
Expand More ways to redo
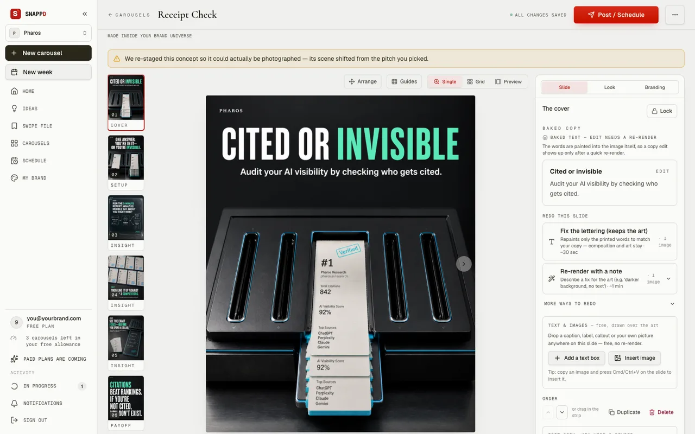[x=610, y=304]
